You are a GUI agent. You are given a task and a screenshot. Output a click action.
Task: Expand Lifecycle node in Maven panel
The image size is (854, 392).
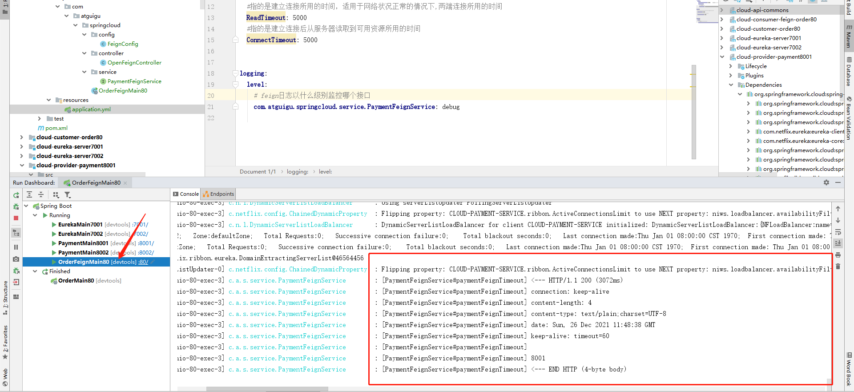pos(731,66)
